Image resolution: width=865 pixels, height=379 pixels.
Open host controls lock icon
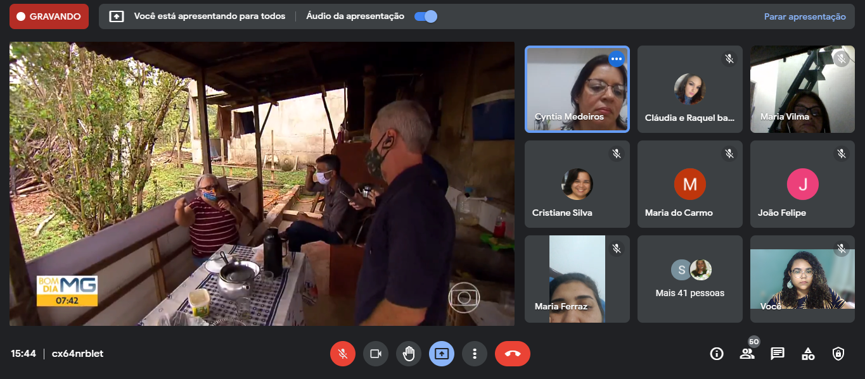click(x=838, y=354)
